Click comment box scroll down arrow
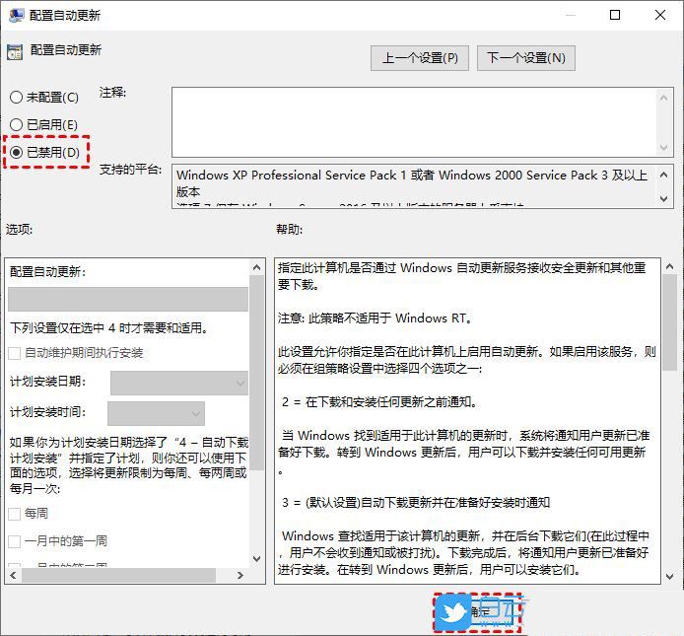This screenshot has height=636, width=684. point(664,147)
